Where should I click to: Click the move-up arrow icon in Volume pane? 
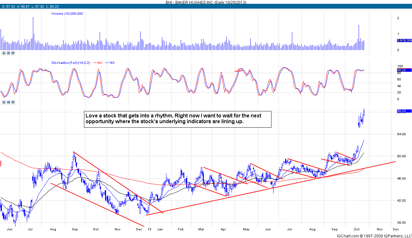[4, 53]
